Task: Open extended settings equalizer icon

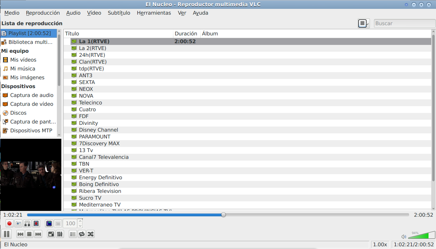Action: pos(60,234)
